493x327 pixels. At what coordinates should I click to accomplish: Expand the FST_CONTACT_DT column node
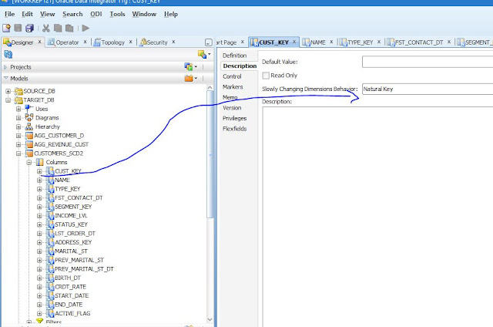click(x=39, y=198)
